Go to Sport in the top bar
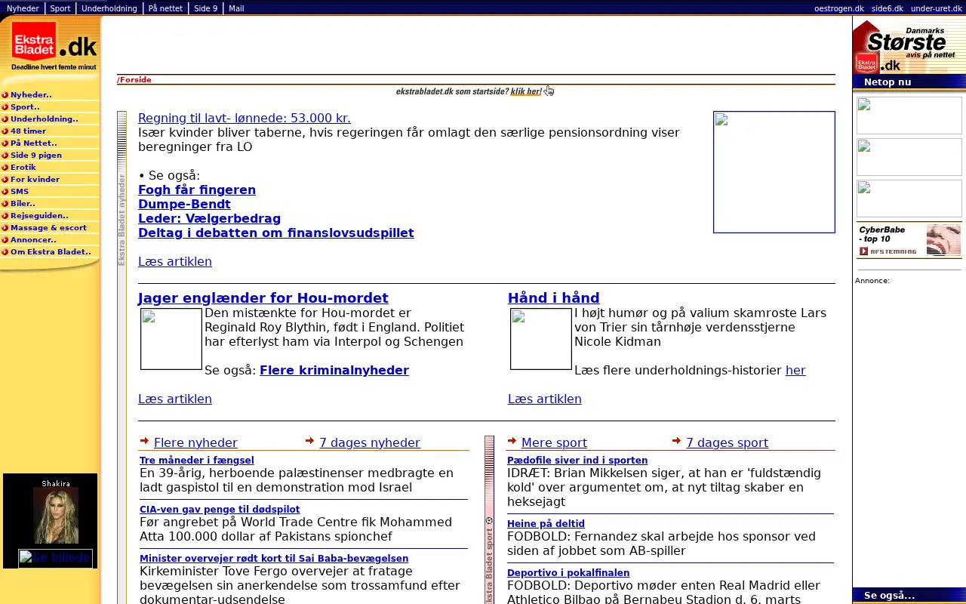 60,8
